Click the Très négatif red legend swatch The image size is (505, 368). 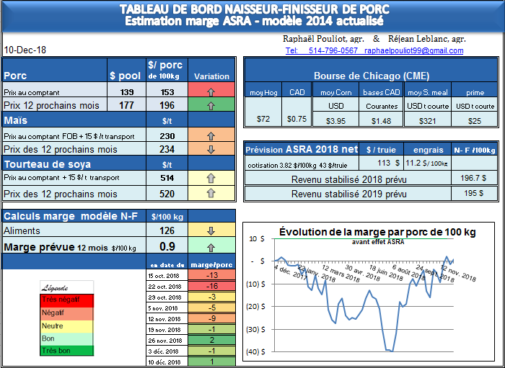pyautogui.click(x=66, y=300)
